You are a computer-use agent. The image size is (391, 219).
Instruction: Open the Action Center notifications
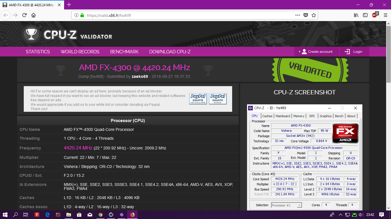coord(382,215)
